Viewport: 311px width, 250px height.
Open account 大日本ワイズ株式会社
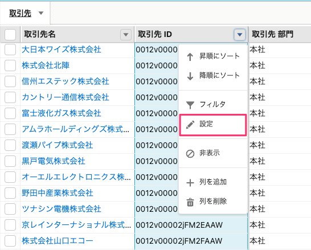tap(62, 50)
